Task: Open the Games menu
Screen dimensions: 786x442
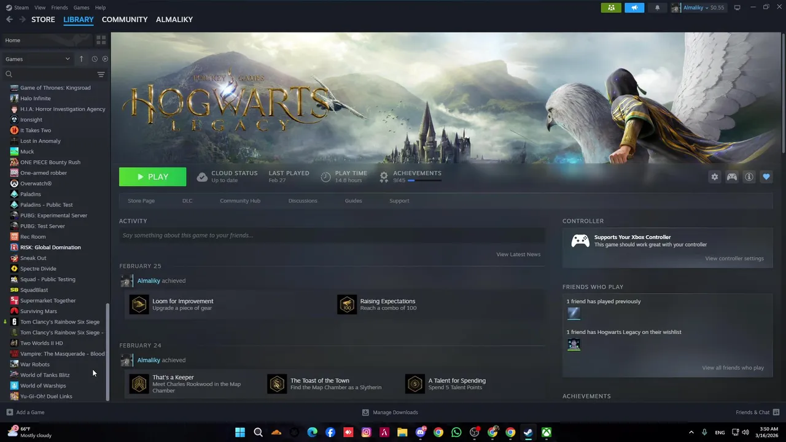Action: click(81, 7)
